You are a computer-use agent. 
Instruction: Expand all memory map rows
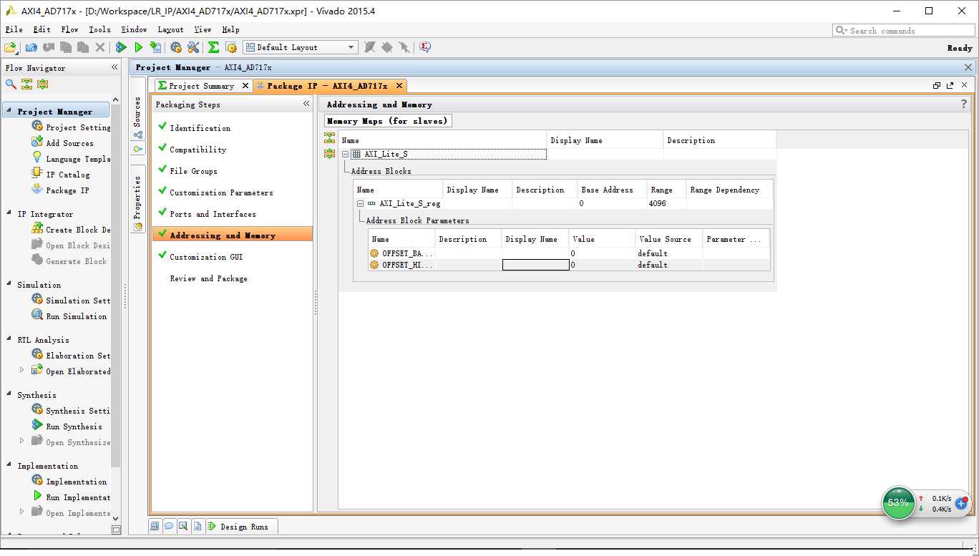point(329,154)
